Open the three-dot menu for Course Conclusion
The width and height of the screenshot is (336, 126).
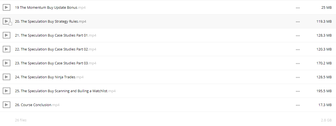[298, 105]
